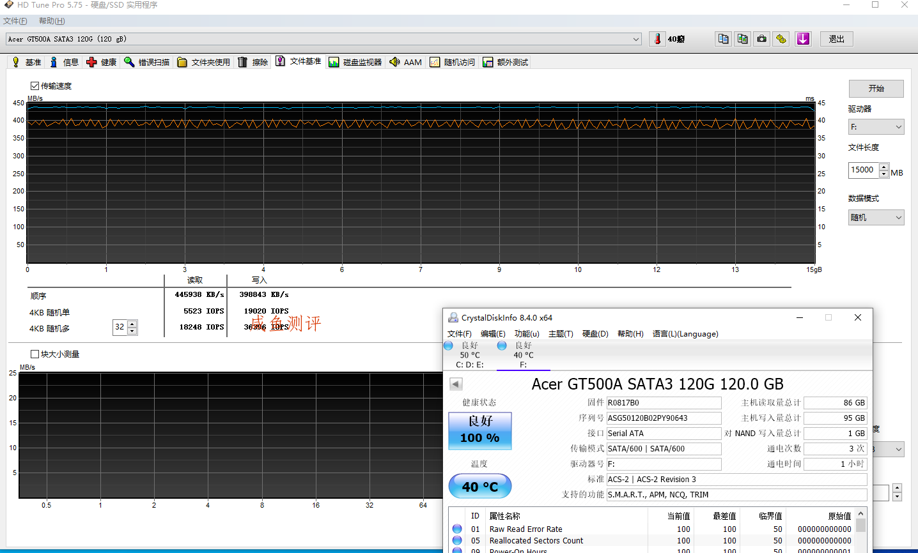Click the previous disk arrow in CrystalDiskInfo
The image size is (918, 553).
click(456, 384)
